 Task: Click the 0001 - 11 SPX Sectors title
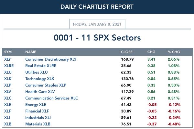[97, 38]
